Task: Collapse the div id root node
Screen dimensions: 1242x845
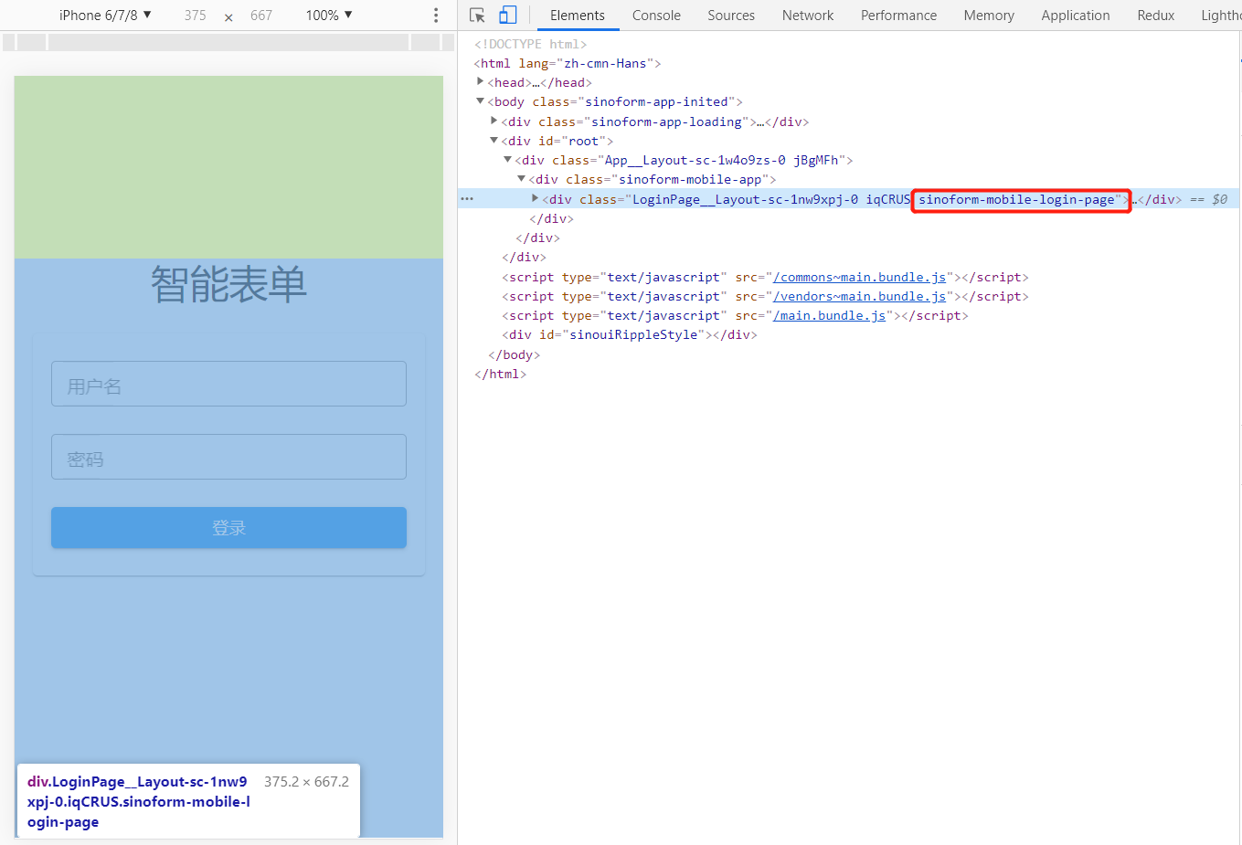Action: (x=494, y=141)
